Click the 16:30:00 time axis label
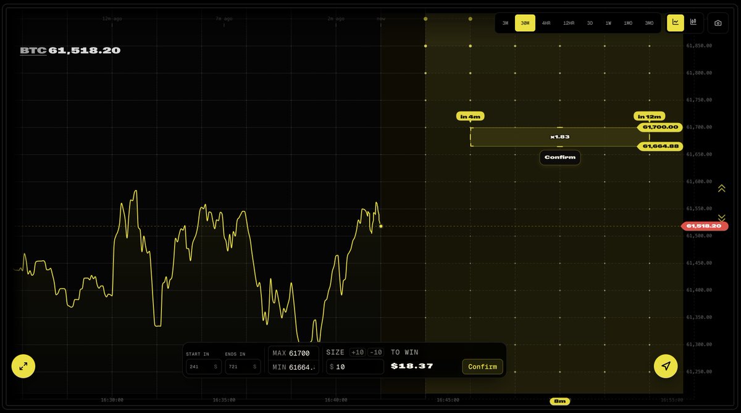This screenshot has height=413, width=741. pos(112,400)
